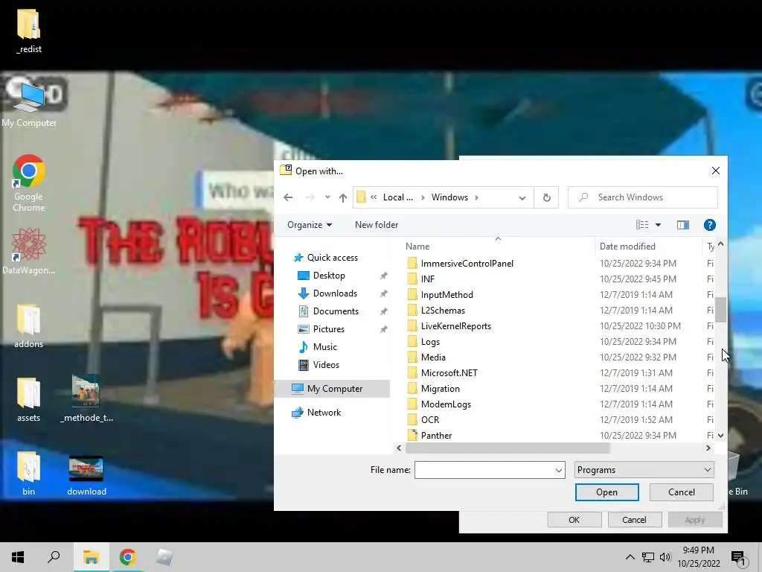Image resolution: width=762 pixels, height=572 pixels.
Task: Open taskbar search magnifier
Action: pos(54,557)
